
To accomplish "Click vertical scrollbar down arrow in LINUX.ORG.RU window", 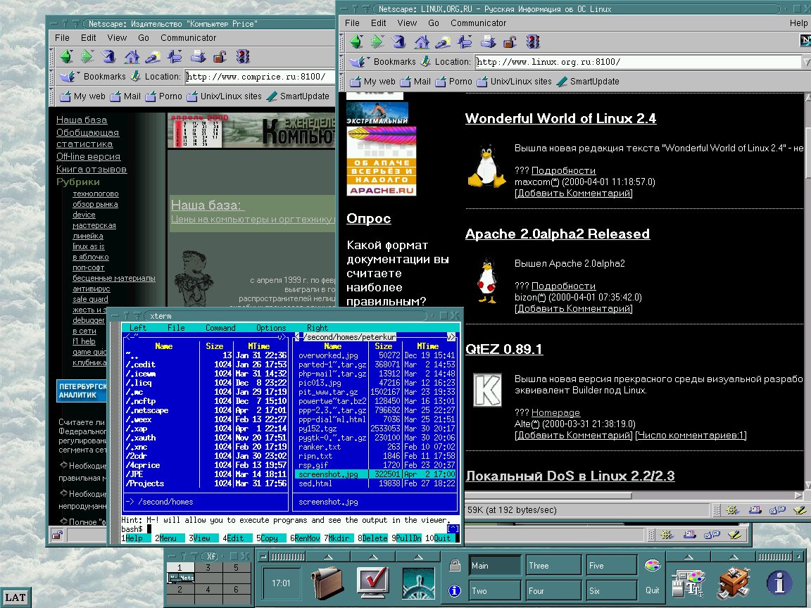I will pos(807,485).
